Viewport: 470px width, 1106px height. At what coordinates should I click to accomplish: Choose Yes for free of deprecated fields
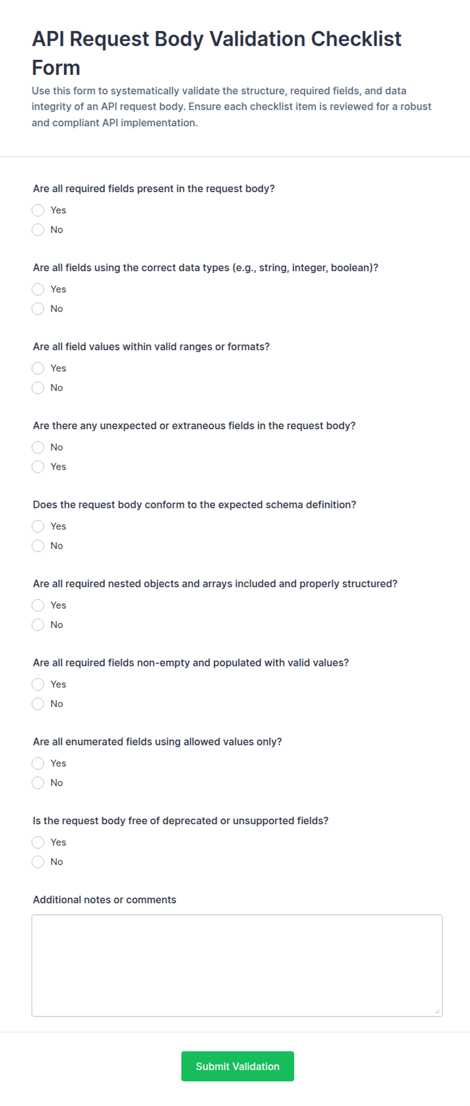[38, 843]
